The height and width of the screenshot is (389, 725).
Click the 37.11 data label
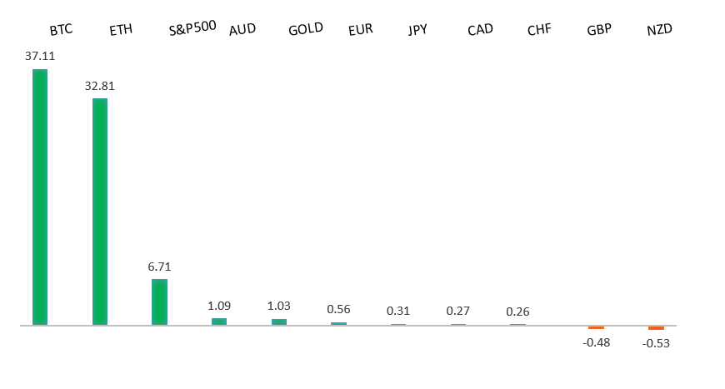coord(40,56)
